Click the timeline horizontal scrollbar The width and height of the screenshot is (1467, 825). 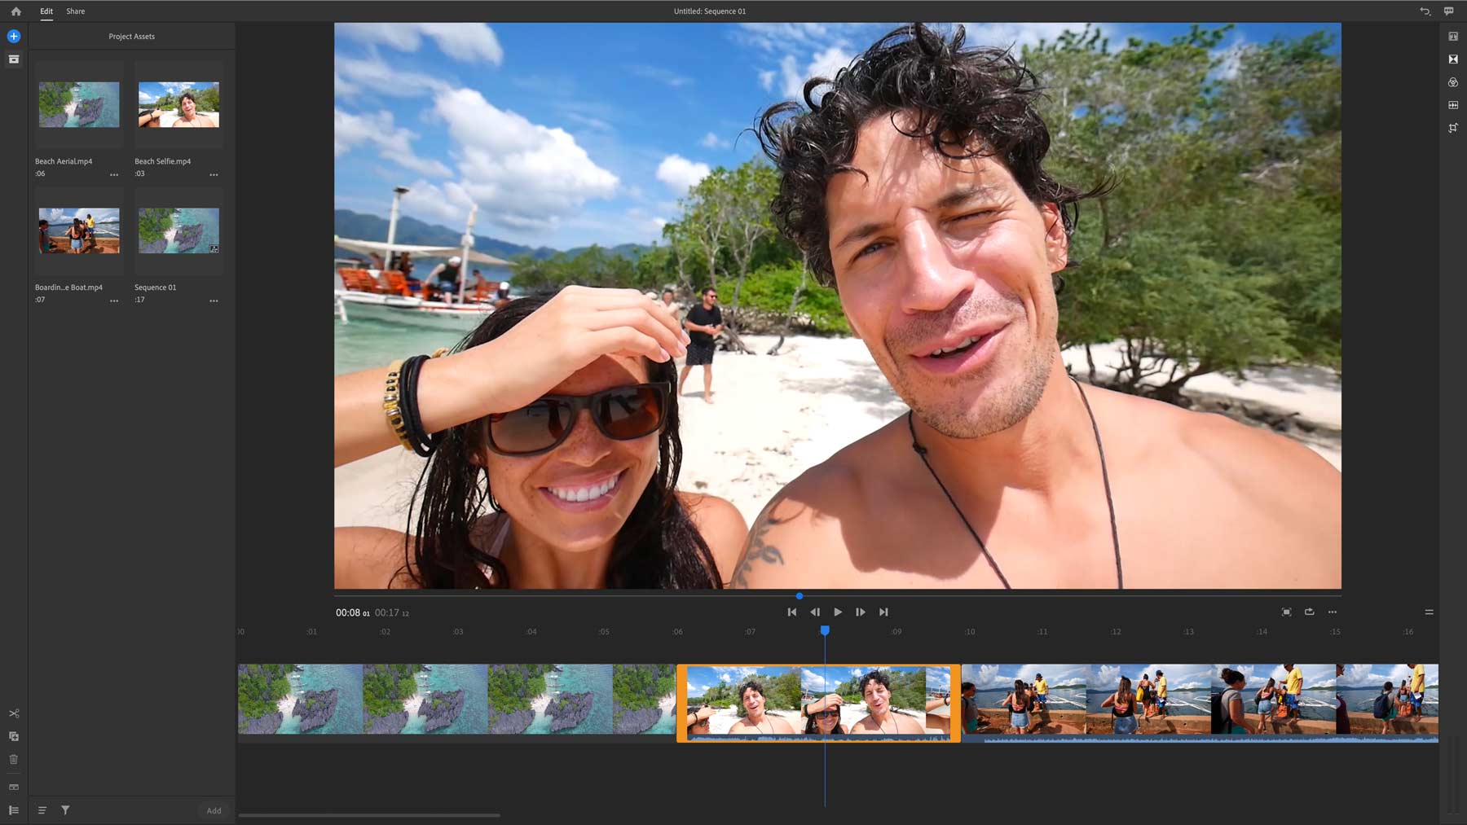pos(369,814)
